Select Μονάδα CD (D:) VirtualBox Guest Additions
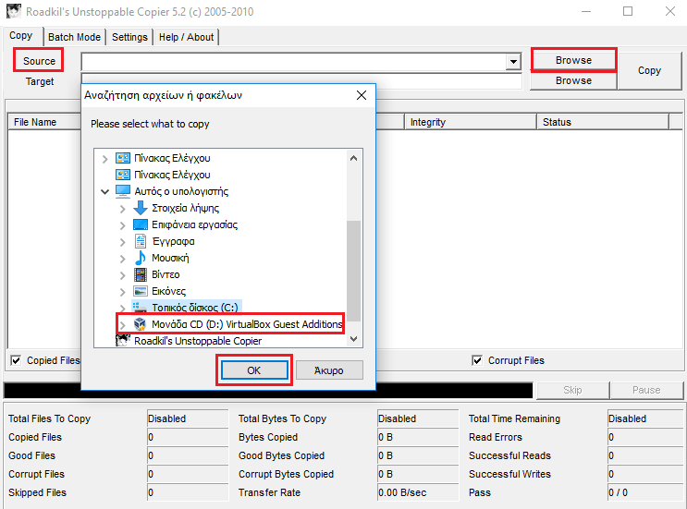Screen dimensions: 687x509 247,324
